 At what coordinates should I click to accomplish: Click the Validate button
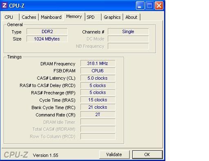pos(114,154)
